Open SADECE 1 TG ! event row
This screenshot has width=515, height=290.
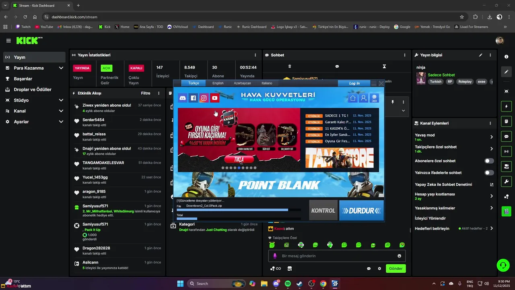tap(338, 116)
